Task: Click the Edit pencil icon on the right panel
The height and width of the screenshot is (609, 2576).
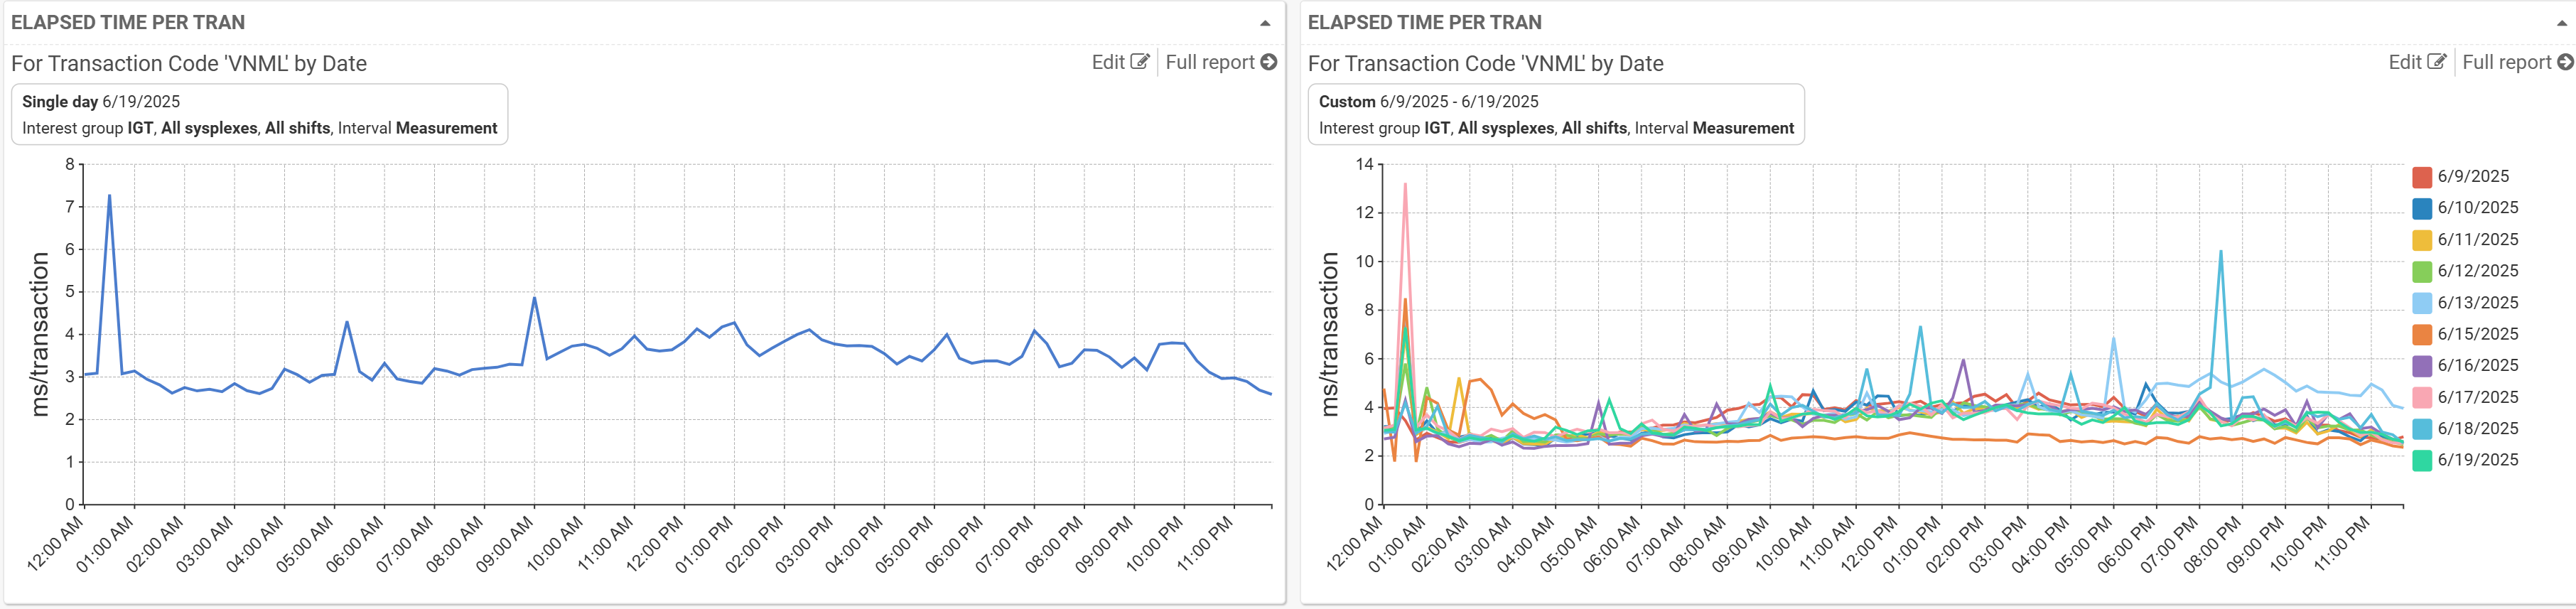Action: point(2436,61)
